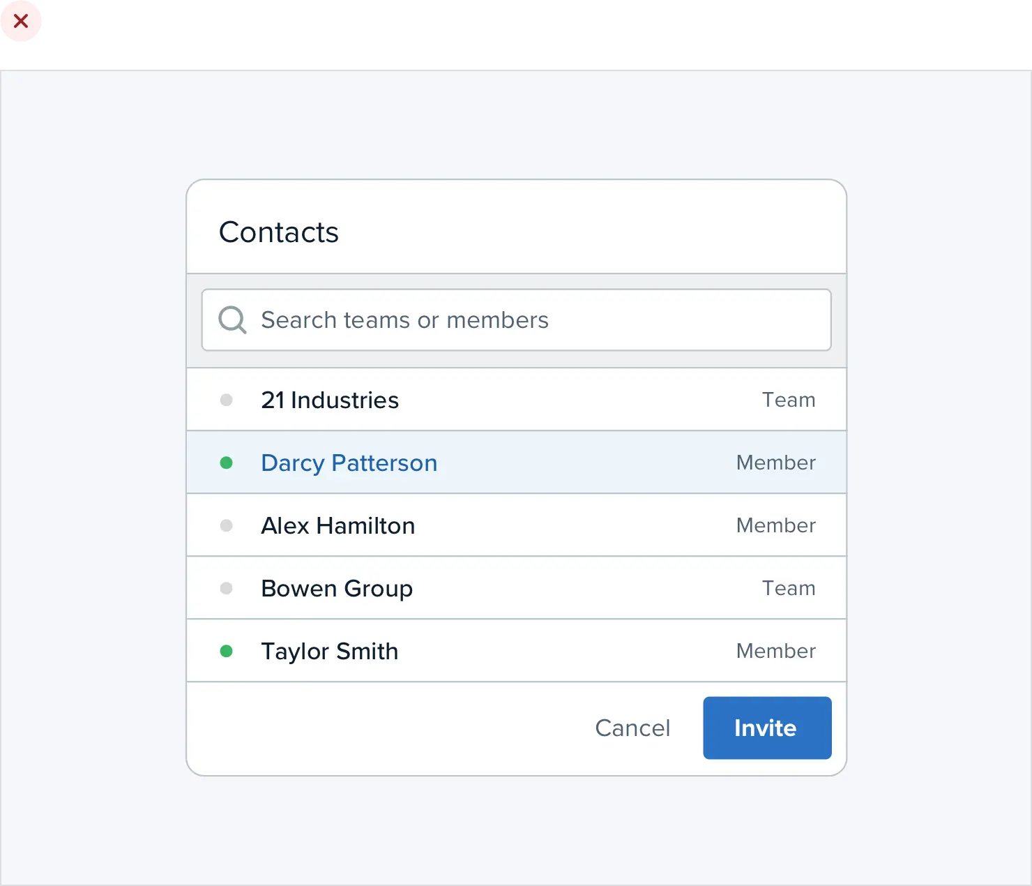Select the 21 Industries contact
Image resolution: width=1032 pixels, height=886 pixels.
click(330, 400)
